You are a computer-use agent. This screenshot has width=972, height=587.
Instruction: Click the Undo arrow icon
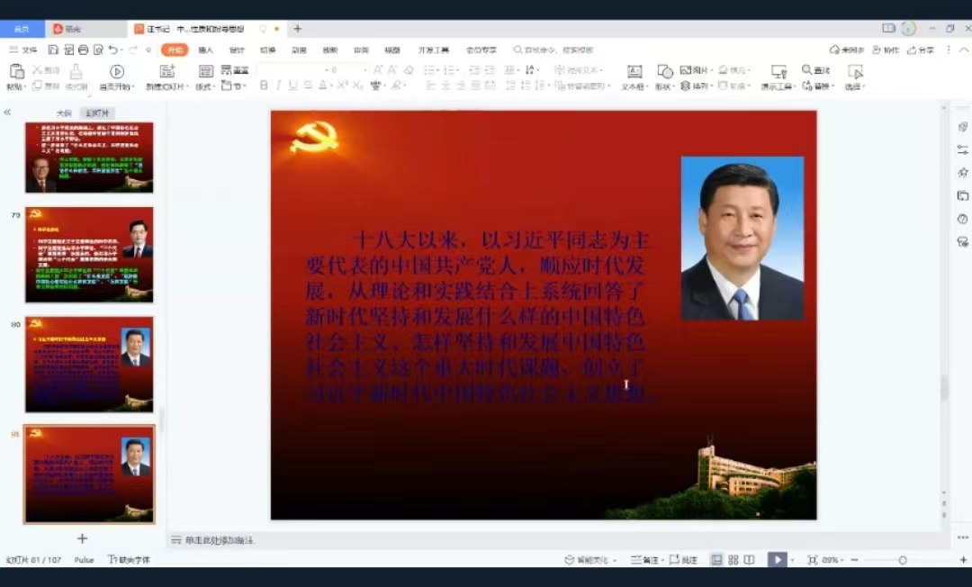pos(113,50)
